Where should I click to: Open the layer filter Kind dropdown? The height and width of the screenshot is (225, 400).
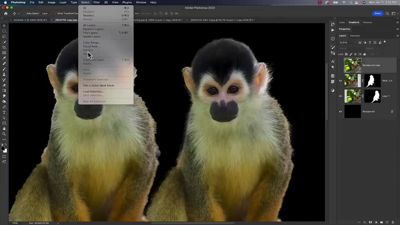(x=348, y=43)
